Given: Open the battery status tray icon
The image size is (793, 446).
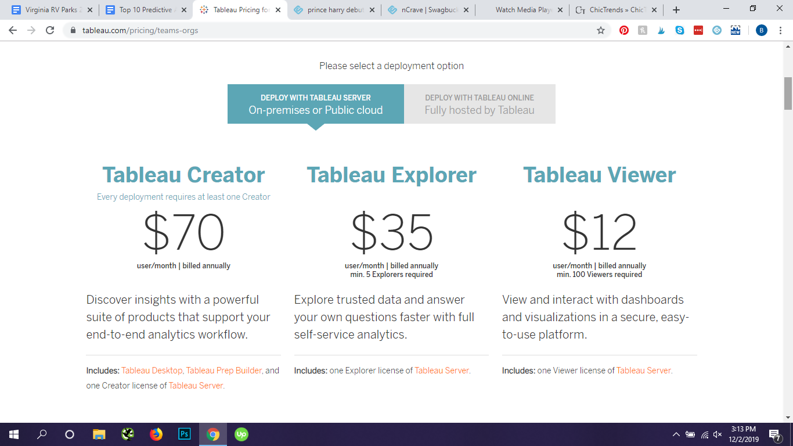Looking at the screenshot, I should click(690, 434).
